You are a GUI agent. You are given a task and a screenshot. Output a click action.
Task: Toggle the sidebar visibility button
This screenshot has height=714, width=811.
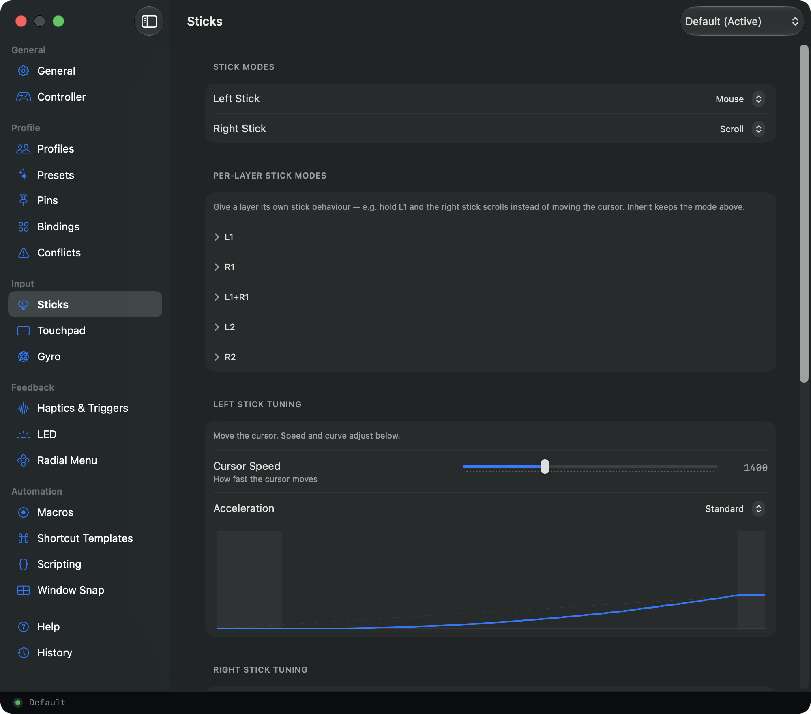[149, 22]
